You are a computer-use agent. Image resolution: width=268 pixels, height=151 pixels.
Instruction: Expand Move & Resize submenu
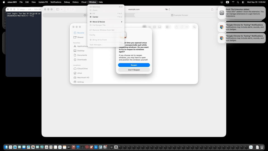pos(106,22)
